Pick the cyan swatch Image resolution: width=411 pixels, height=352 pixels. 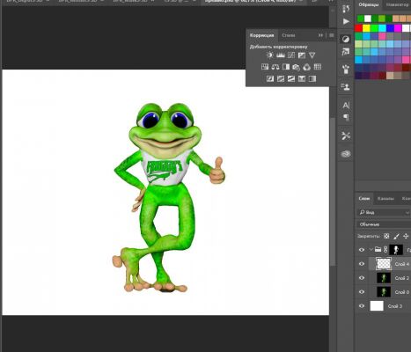(382, 28)
